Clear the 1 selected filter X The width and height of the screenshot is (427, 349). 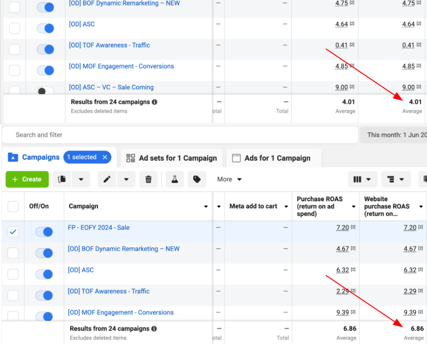point(105,157)
